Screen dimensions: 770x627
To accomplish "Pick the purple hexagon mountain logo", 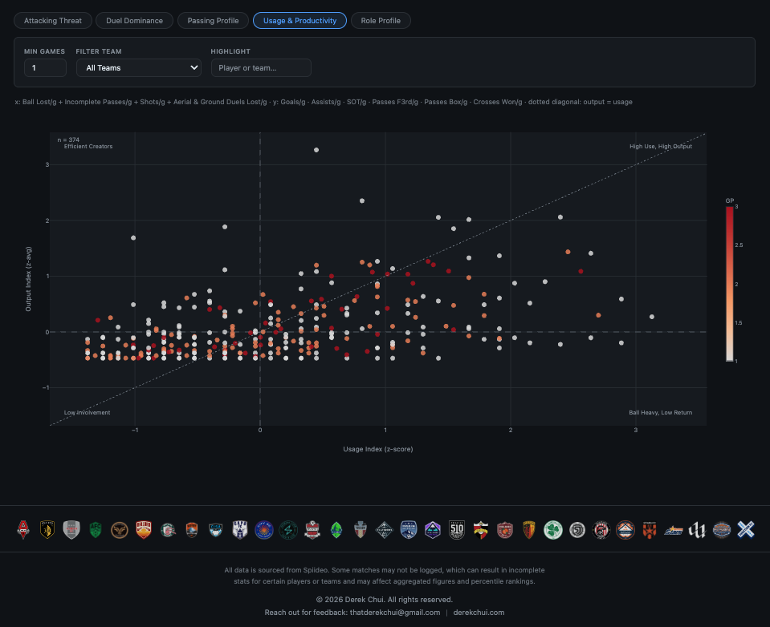I will pos(432,530).
